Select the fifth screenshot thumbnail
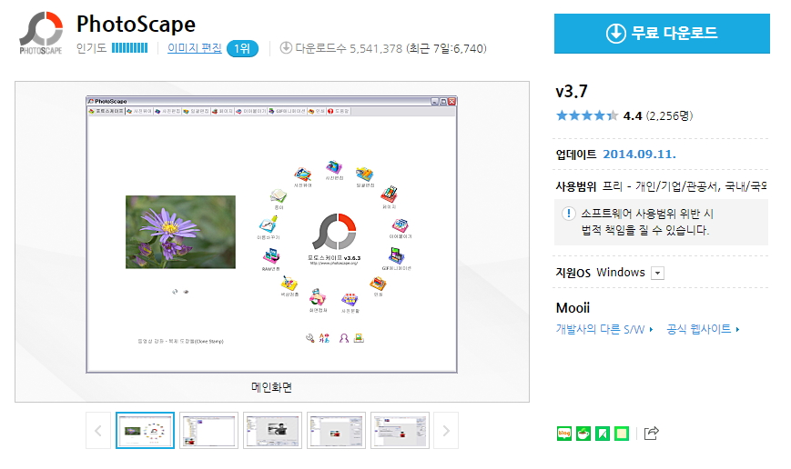Image resolution: width=791 pixels, height=469 pixels. pyautogui.click(x=400, y=430)
